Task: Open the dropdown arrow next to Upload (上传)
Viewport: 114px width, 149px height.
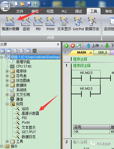Action: (x=102, y=46)
